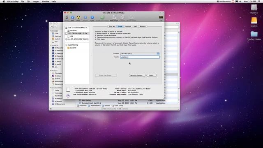Click the Resize Image toolbar icon
The image size is (263, 148).
(131, 17)
